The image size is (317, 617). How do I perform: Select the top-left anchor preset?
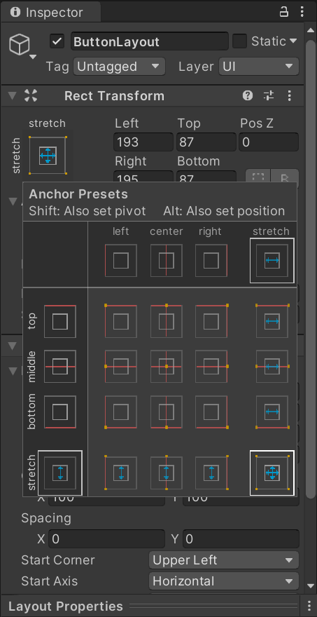121,321
